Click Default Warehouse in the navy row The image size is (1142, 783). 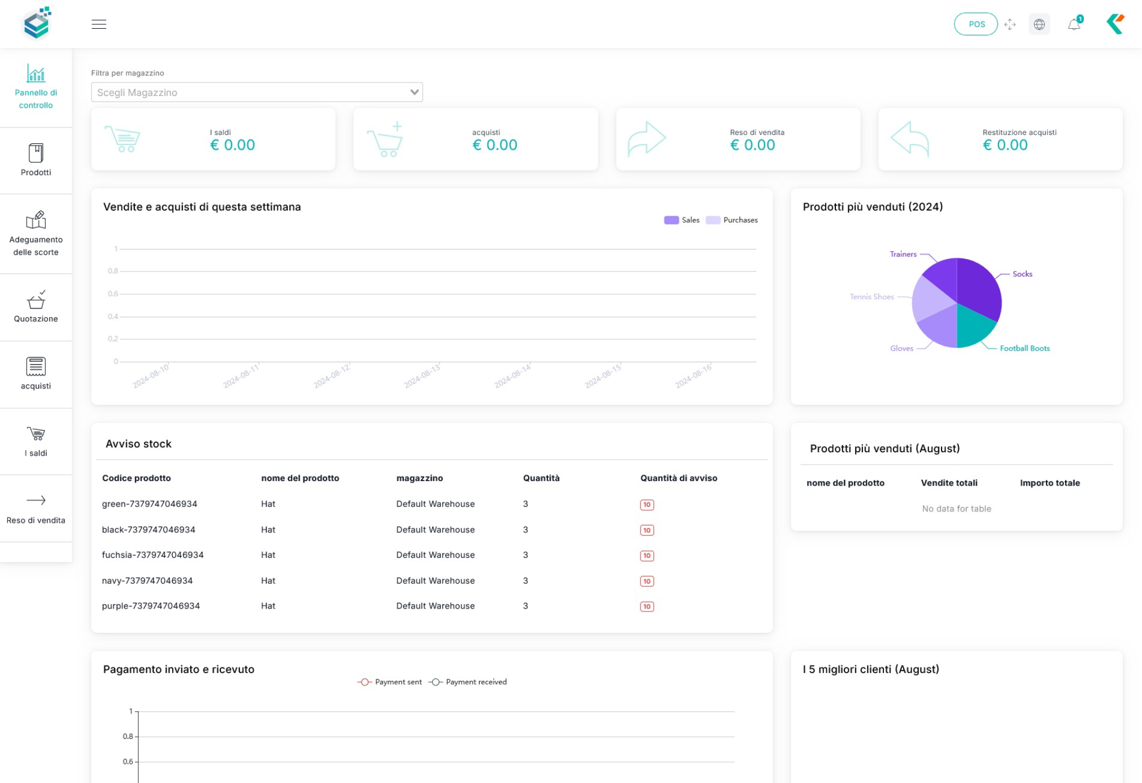pyautogui.click(x=435, y=580)
